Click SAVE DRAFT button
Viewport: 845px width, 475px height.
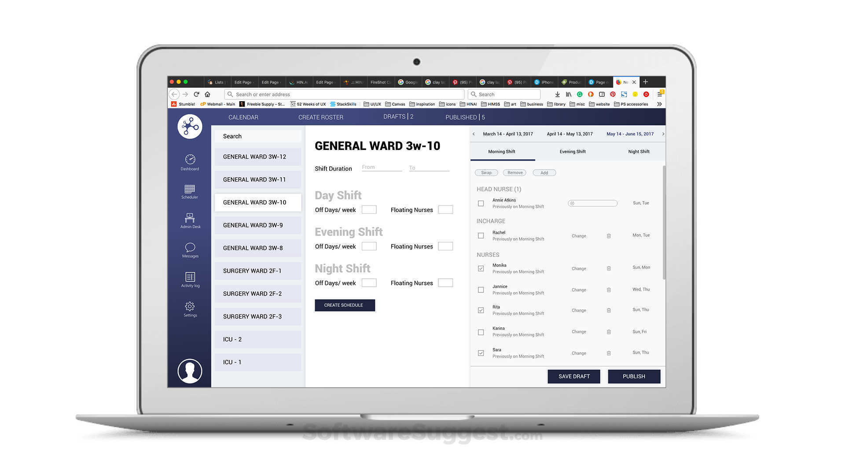click(x=574, y=376)
